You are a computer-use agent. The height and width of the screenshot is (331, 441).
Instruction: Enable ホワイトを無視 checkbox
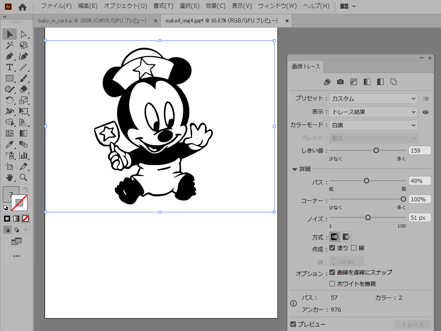pyautogui.click(x=332, y=284)
